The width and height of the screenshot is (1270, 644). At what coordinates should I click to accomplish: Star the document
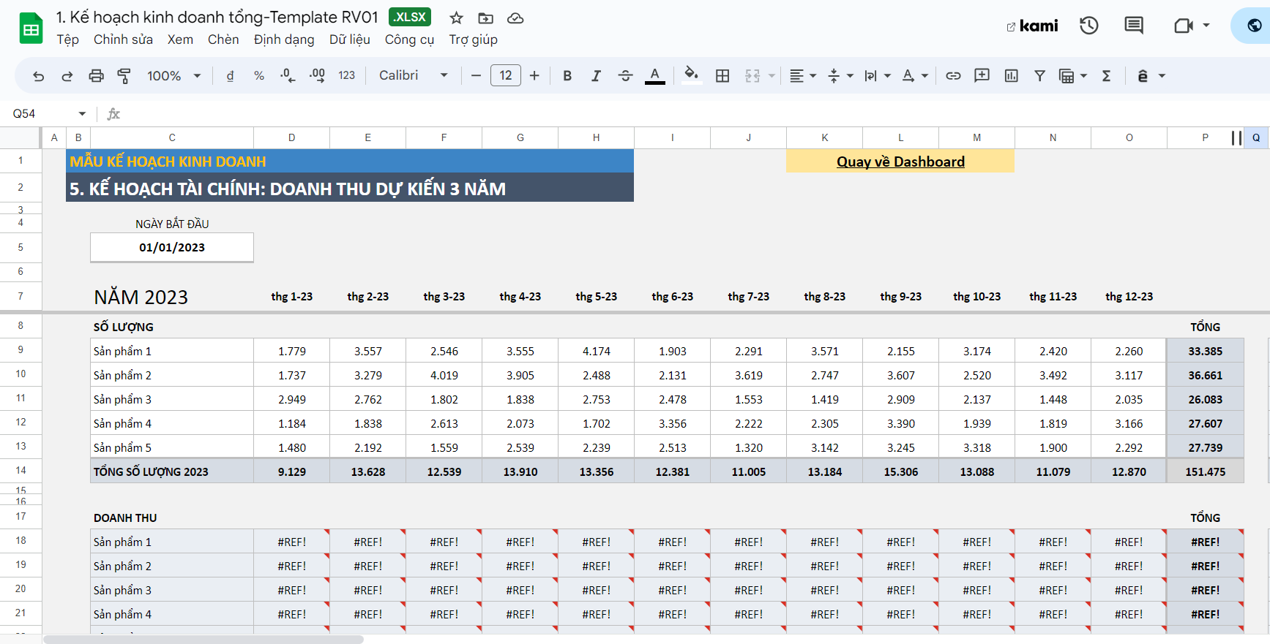point(457,18)
